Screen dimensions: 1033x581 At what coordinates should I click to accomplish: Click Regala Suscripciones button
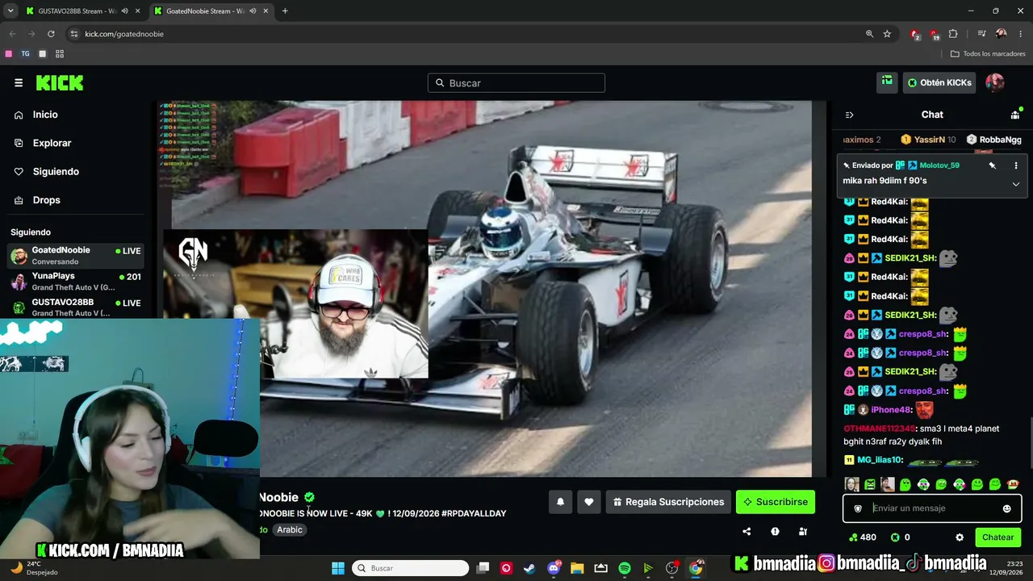[668, 502]
